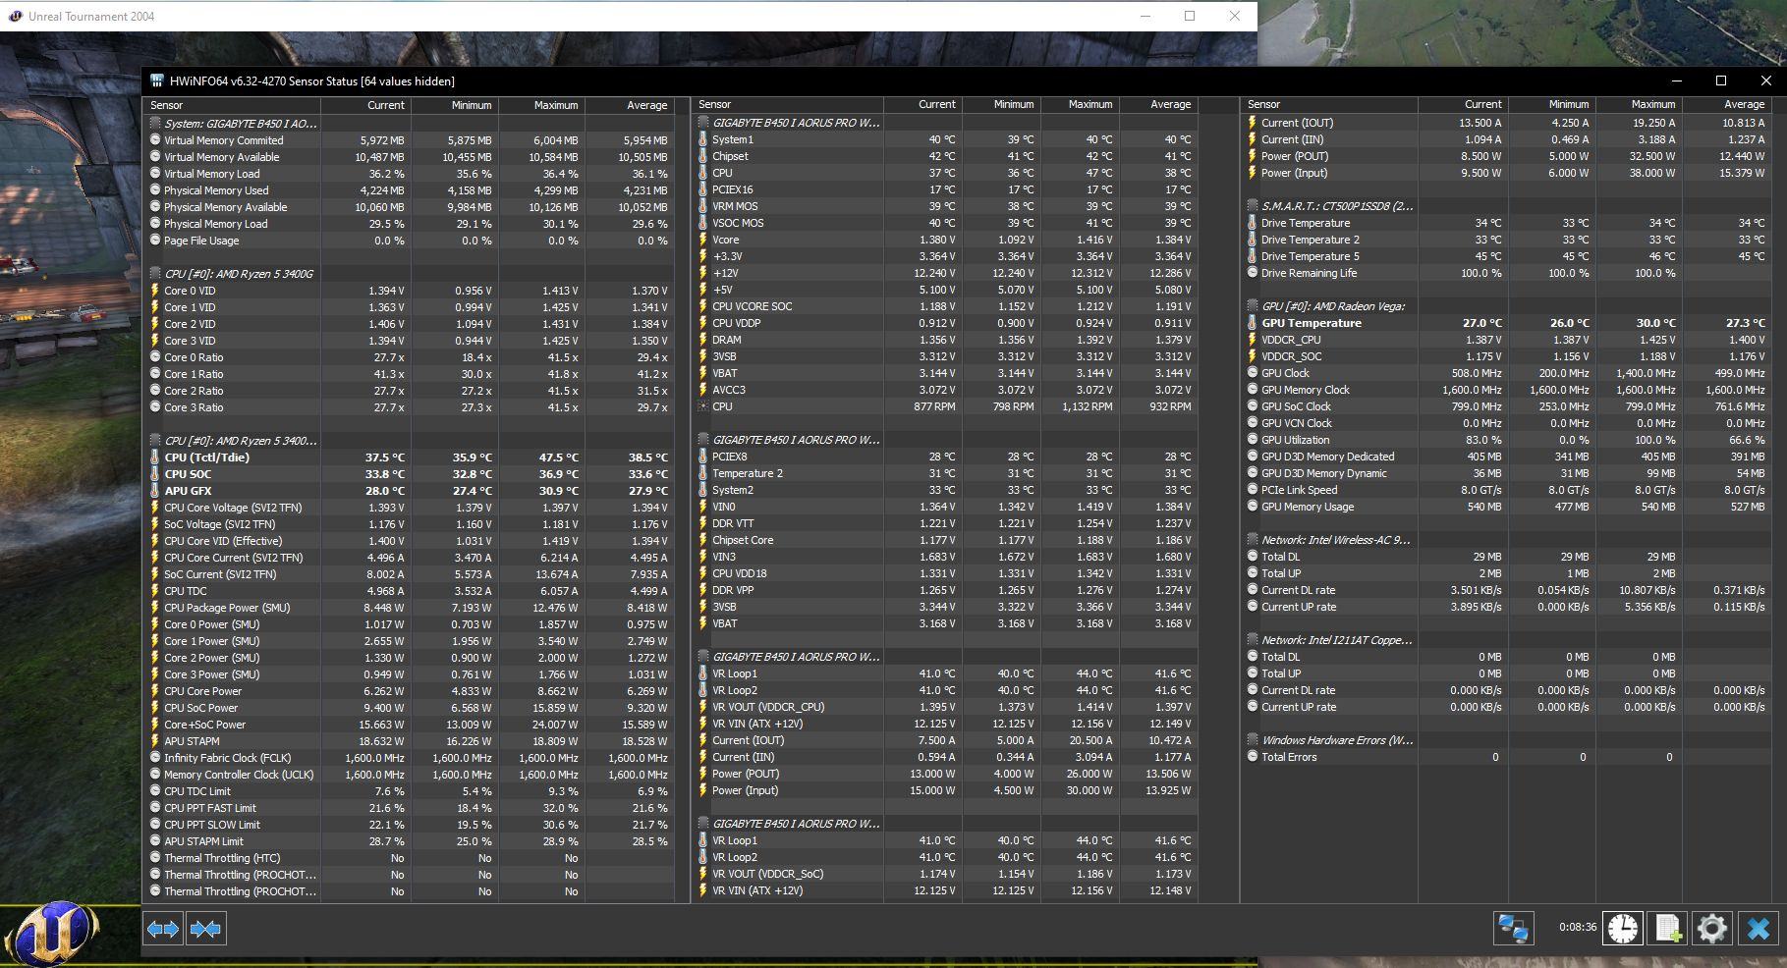Select Memory Controller Clock (UCLK) row
The image size is (1787, 968).
pos(409,775)
